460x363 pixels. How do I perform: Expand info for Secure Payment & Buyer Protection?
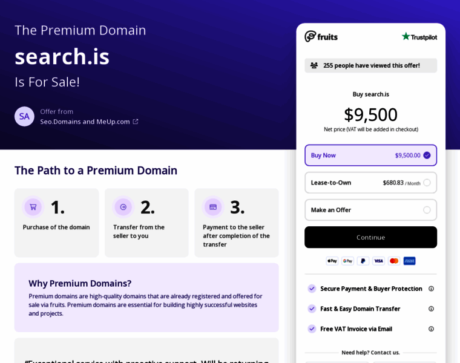click(431, 289)
